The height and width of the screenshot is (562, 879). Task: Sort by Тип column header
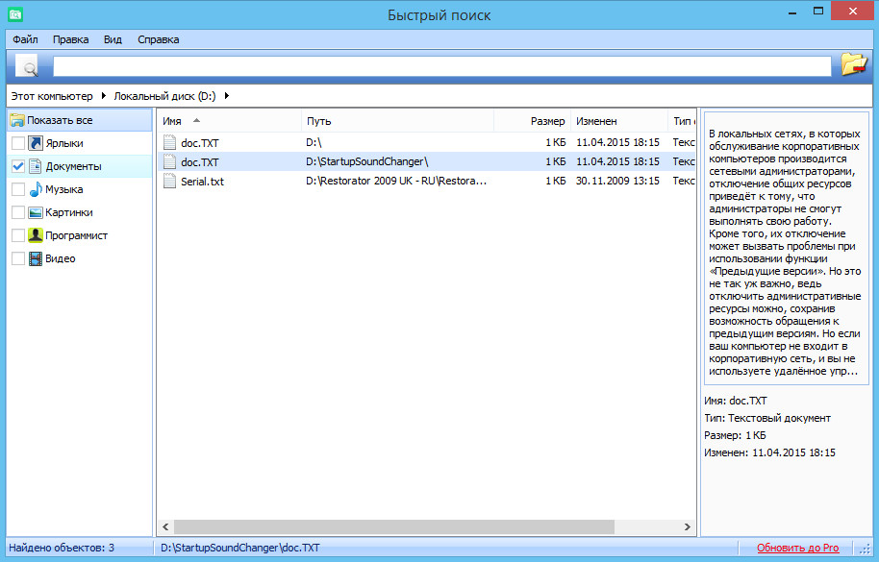[x=682, y=121]
